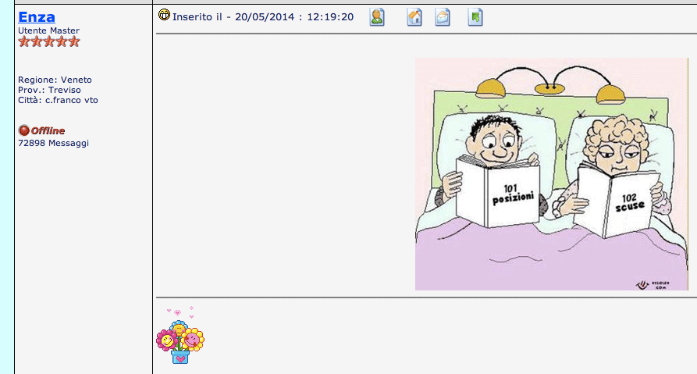
Task: Click the green arrow page icon
Action: click(475, 16)
